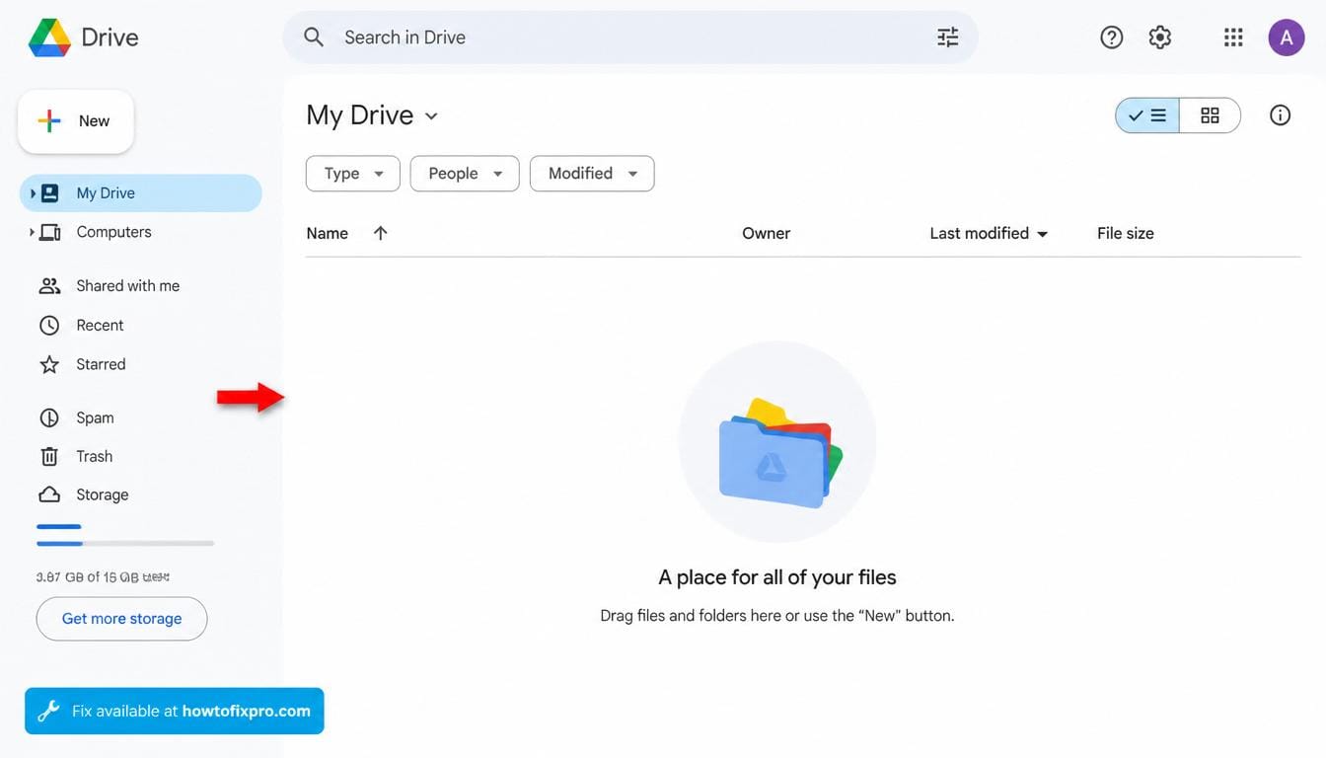This screenshot has height=758, width=1326.
Task: Open the Type filter dropdown
Action: [353, 174]
